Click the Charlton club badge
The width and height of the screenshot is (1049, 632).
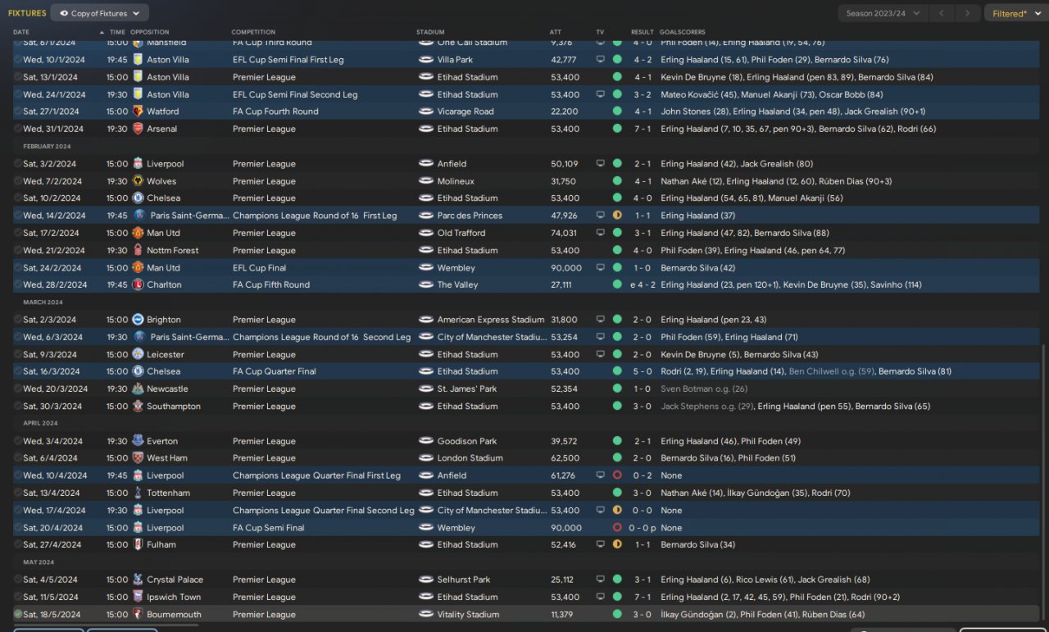click(137, 284)
